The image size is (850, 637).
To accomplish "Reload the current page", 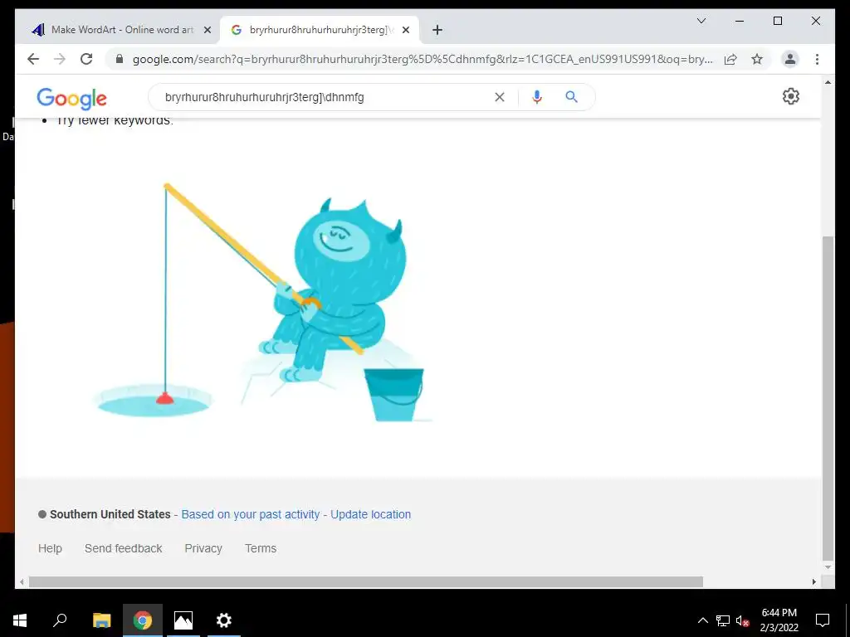I will pyautogui.click(x=86, y=59).
